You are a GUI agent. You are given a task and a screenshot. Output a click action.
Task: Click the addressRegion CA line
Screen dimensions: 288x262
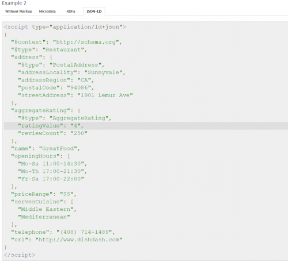pyautogui.click(x=56, y=80)
